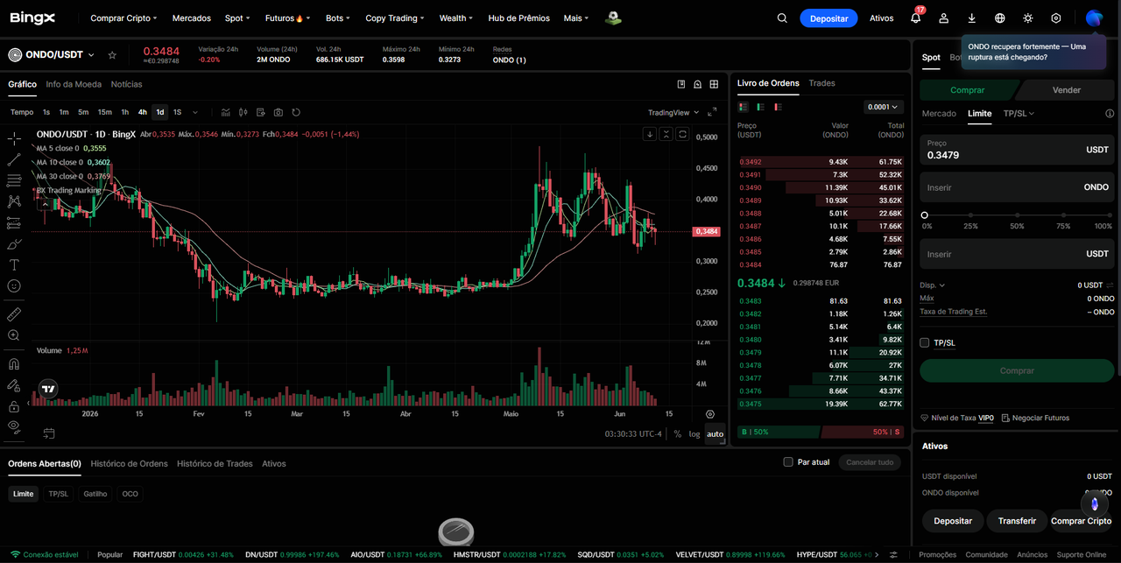Open notifications bell icon
The height and width of the screenshot is (563, 1121).
[915, 18]
